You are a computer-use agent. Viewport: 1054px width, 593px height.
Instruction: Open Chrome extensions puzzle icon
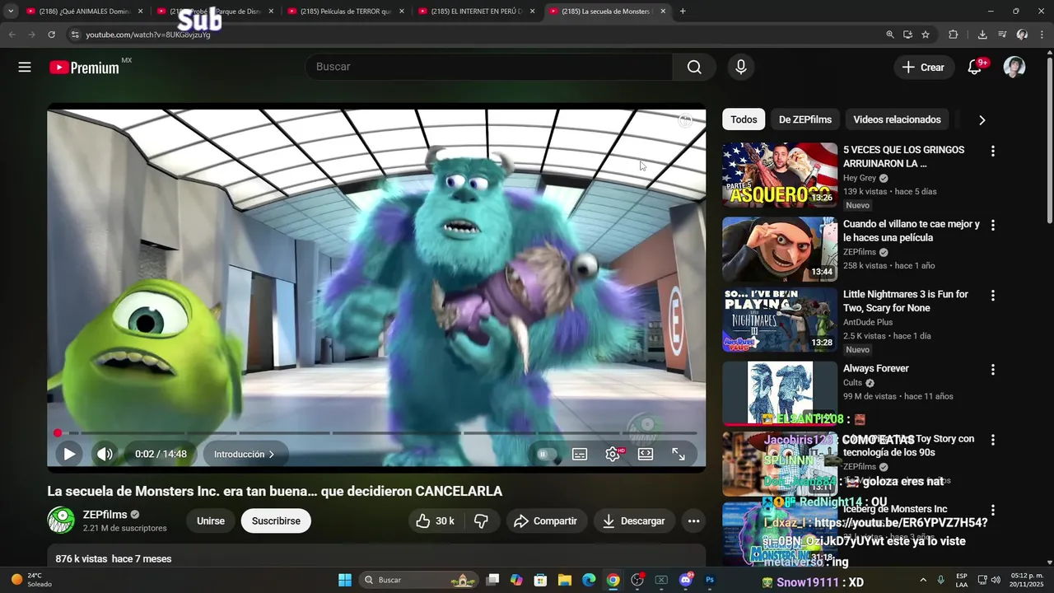(954, 35)
